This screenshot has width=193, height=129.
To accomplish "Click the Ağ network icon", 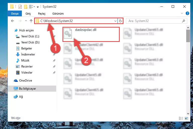I will (16, 97).
